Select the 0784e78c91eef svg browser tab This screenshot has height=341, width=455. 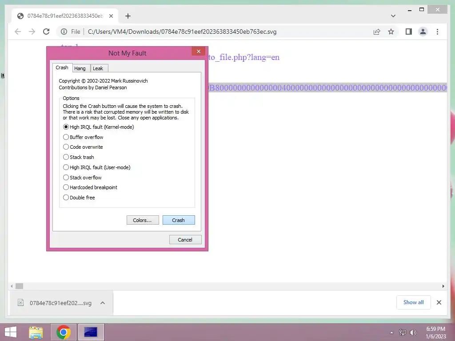65,16
